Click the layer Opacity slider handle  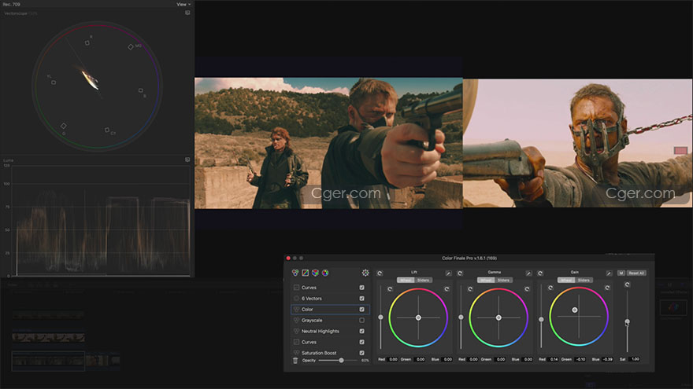tap(341, 361)
